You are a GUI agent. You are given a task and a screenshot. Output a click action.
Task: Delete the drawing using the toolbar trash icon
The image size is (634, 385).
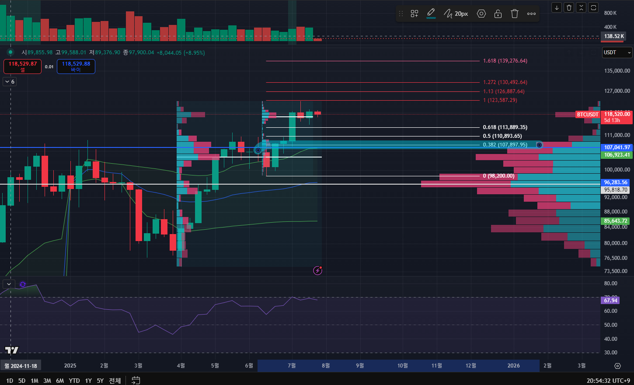click(515, 14)
